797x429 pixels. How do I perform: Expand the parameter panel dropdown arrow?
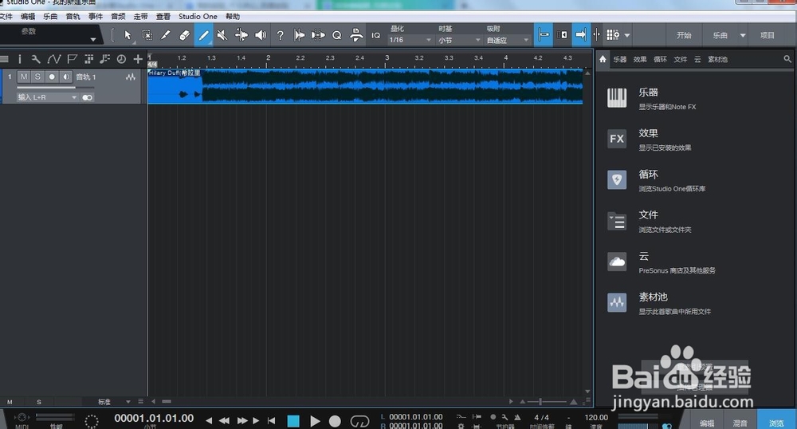pos(93,39)
